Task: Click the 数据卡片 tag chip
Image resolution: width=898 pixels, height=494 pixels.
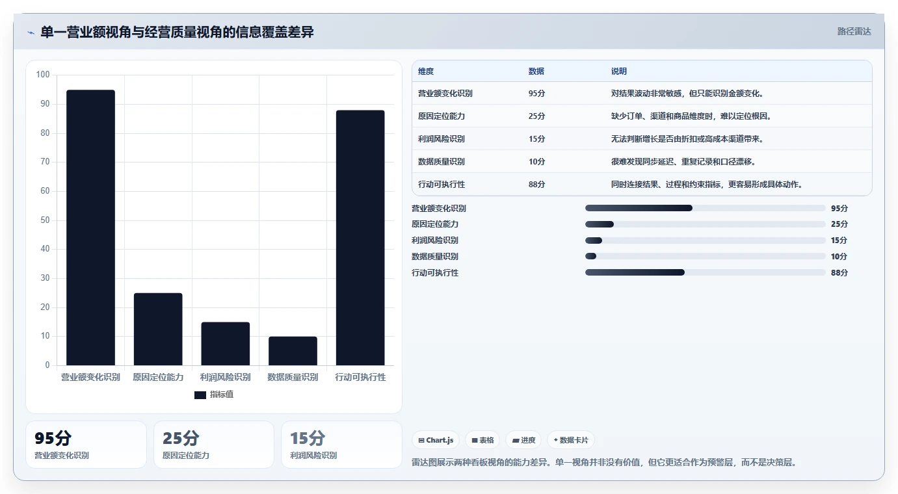Action: pos(571,440)
